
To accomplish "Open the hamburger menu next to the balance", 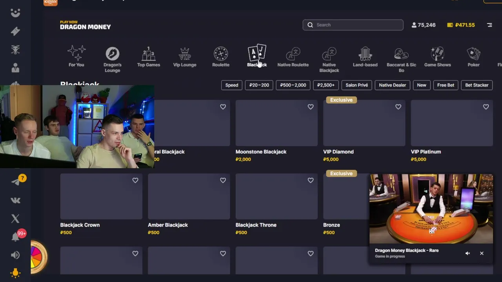I will click(x=489, y=25).
